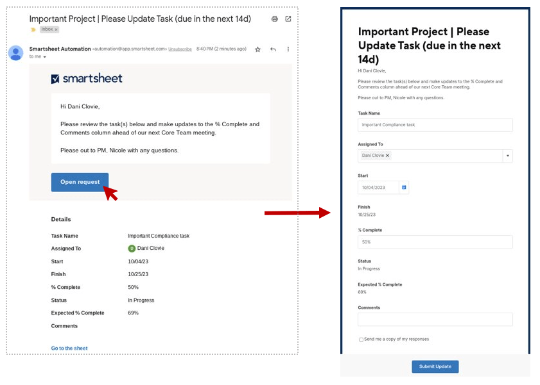Click the Comments text box
Screen dimensions: 540x385
[x=435, y=319]
